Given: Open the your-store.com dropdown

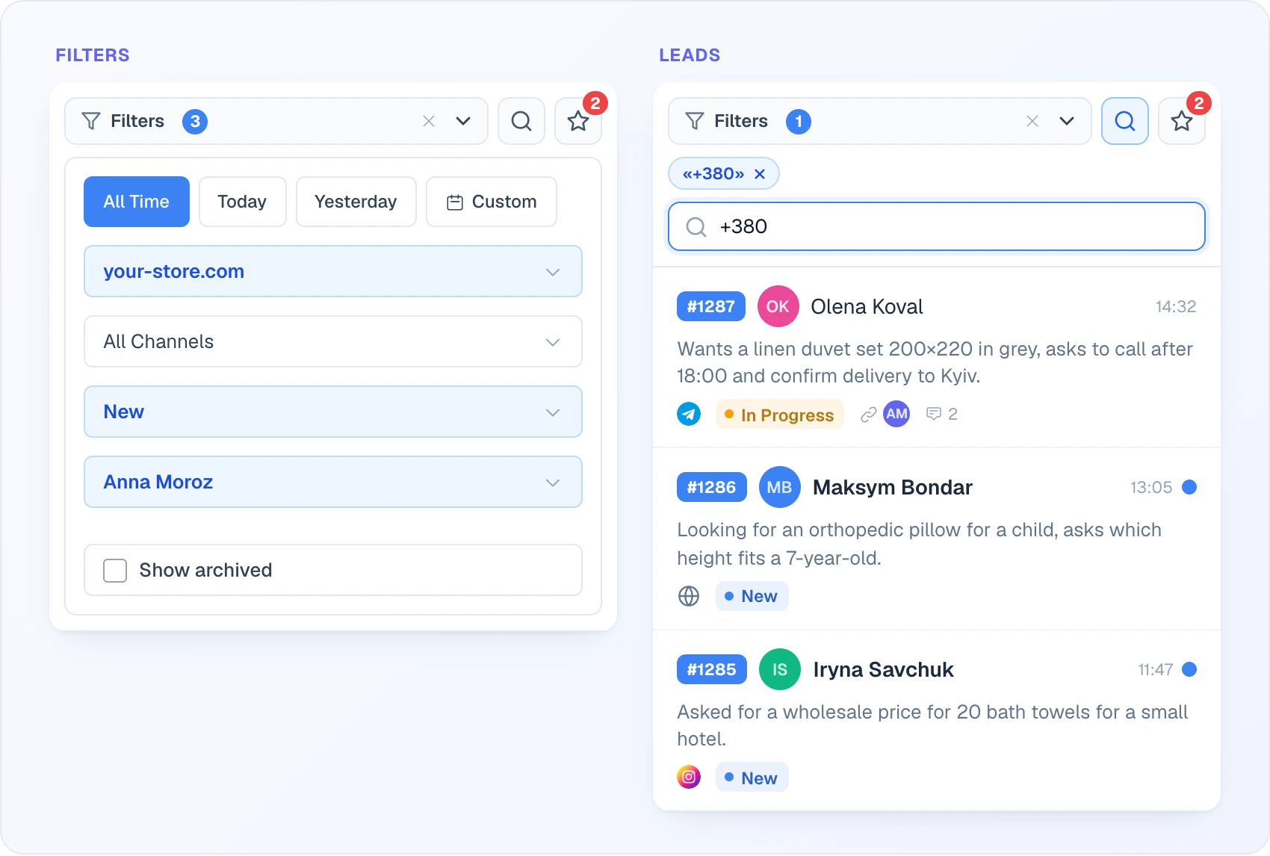Looking at the screenshot, I should (333, 271).
